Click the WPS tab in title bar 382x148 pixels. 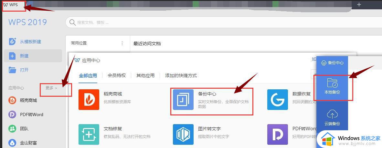click(13, 5)
